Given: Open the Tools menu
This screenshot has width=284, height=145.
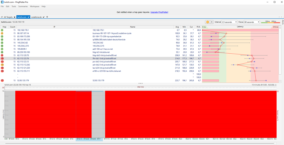Looking at the screenshot, I should click(x=14, y=6).
